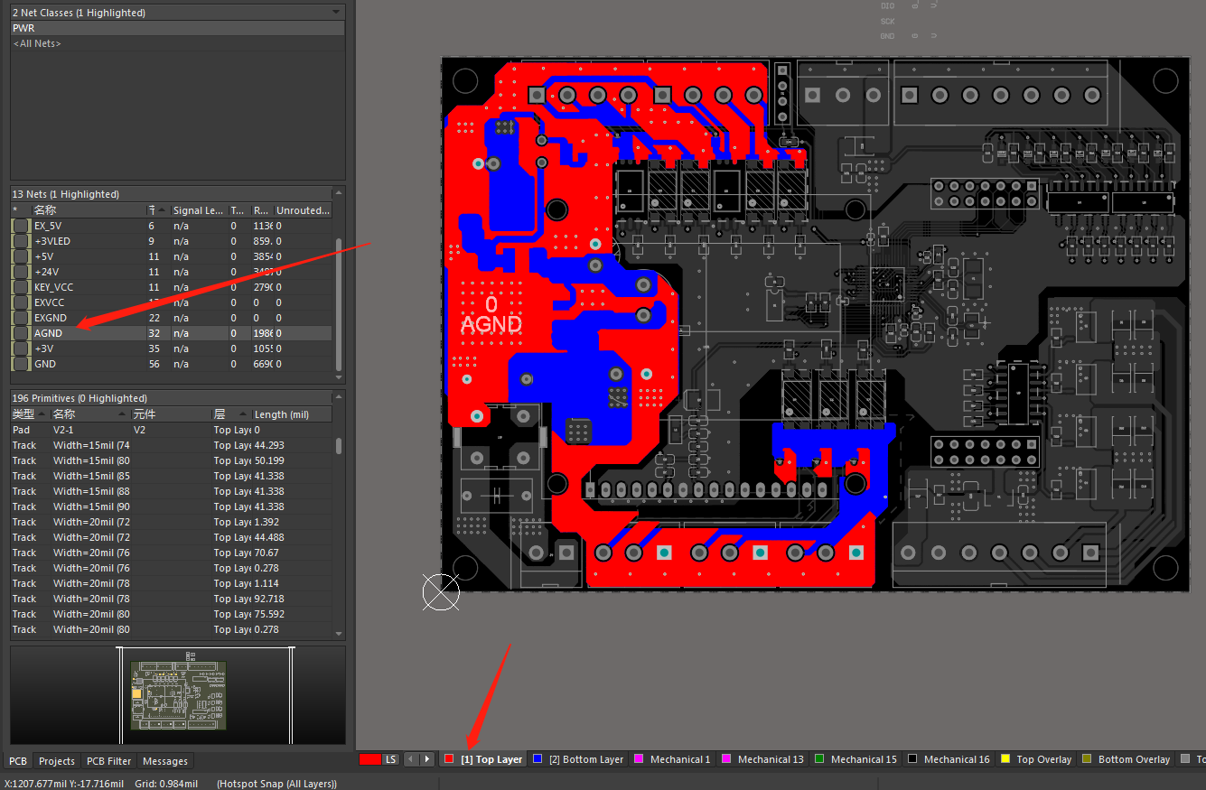The width and height of the screenshot is (1206, 790).
Task: Open the Net Classes panel dropdown arrow
Action: pos(336,12)
